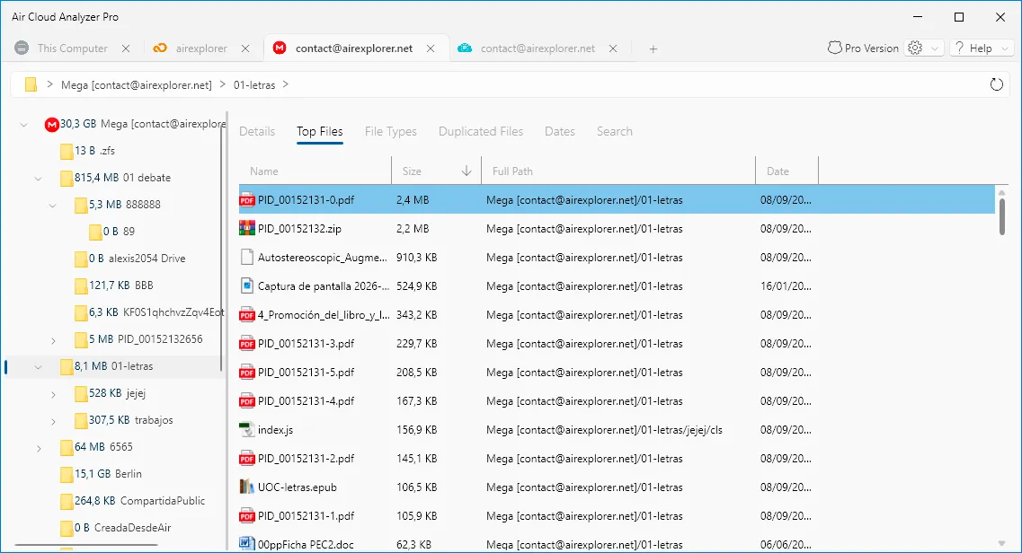Image resolution: width=1022 pixels, height=553 pixels.
Task: Expand the PID_00152132656 folder node
Action: coord(53,339)
